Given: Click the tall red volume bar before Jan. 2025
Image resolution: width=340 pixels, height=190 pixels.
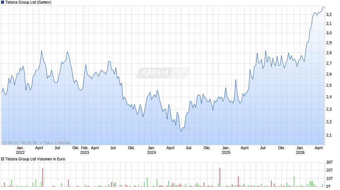Looking at the screenshot, I should 220,177.
